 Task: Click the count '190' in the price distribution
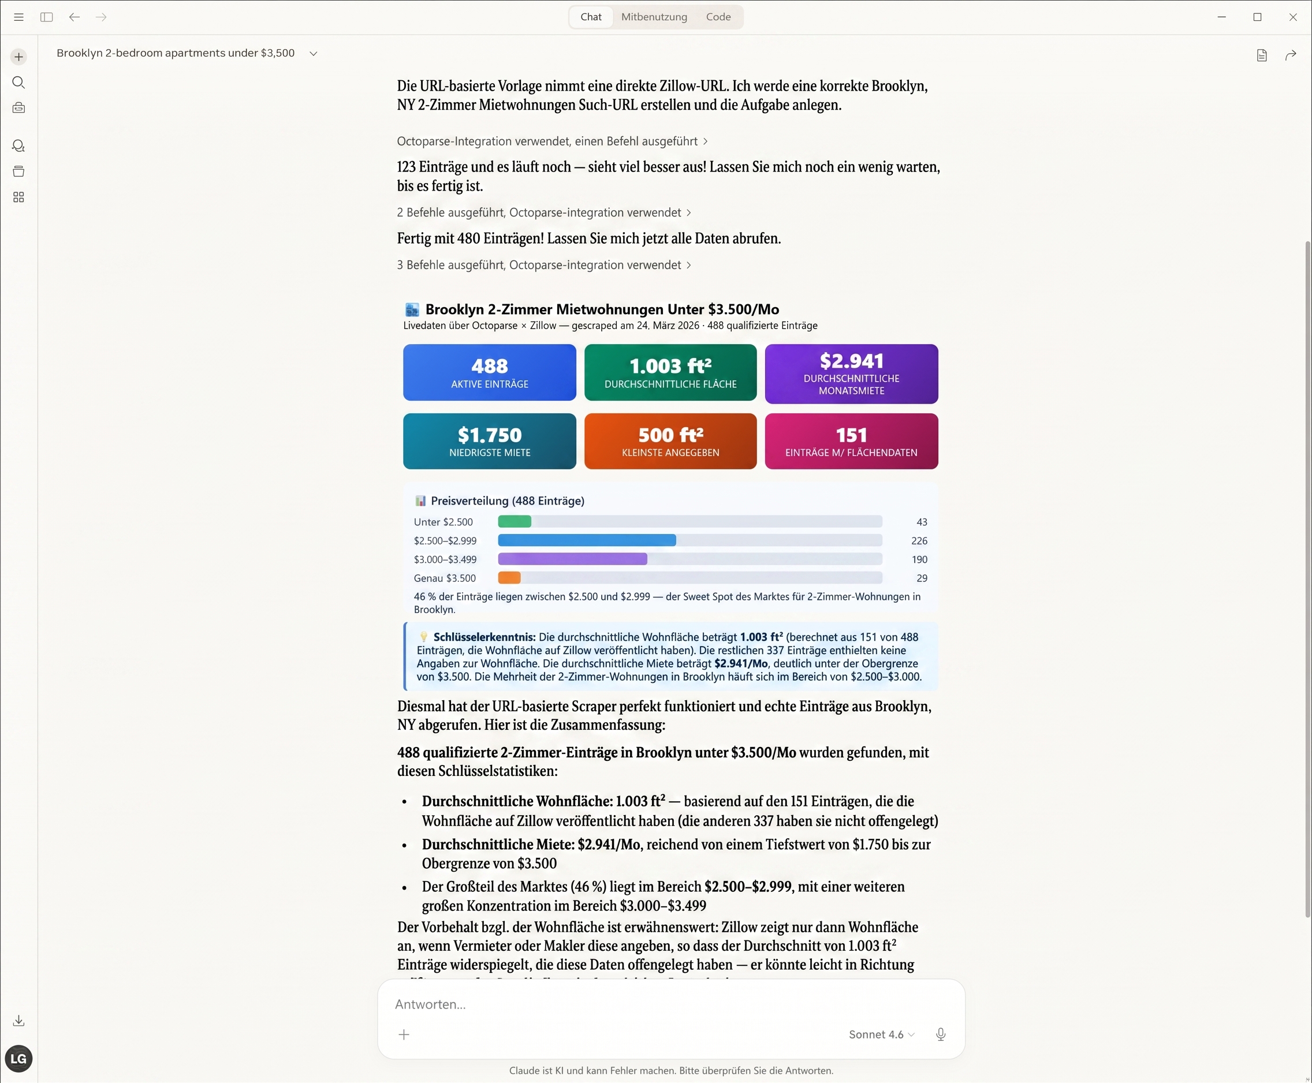coord(919,559)
